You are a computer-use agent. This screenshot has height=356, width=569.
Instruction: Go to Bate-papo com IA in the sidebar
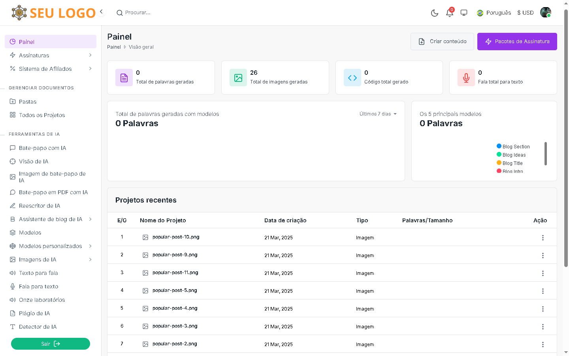coord(42,148)
